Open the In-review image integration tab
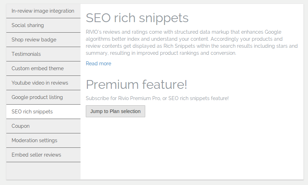The height and width of the screenshot is (185, 308). click(43, 11)
